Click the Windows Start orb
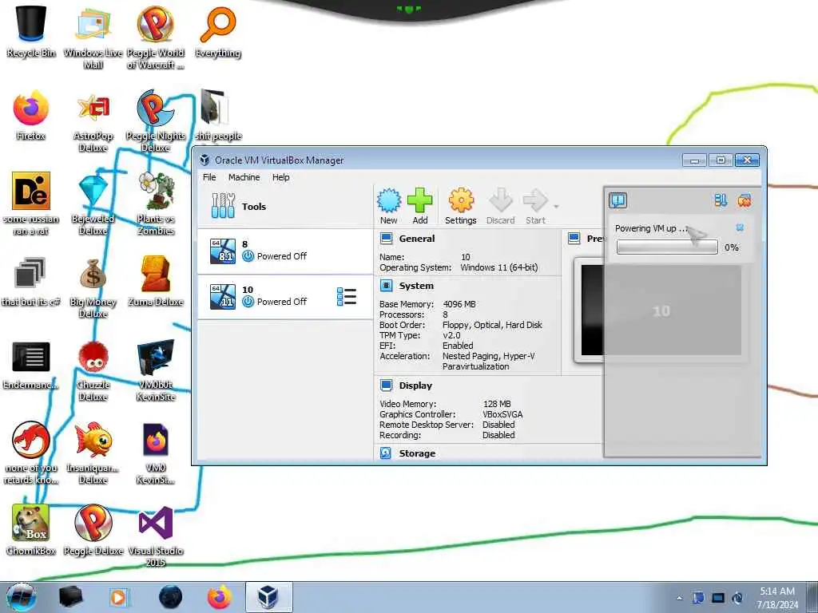 (x=22, y=597)
